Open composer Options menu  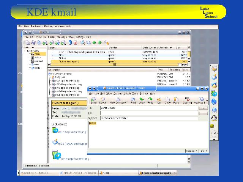[x=118, y=94]
